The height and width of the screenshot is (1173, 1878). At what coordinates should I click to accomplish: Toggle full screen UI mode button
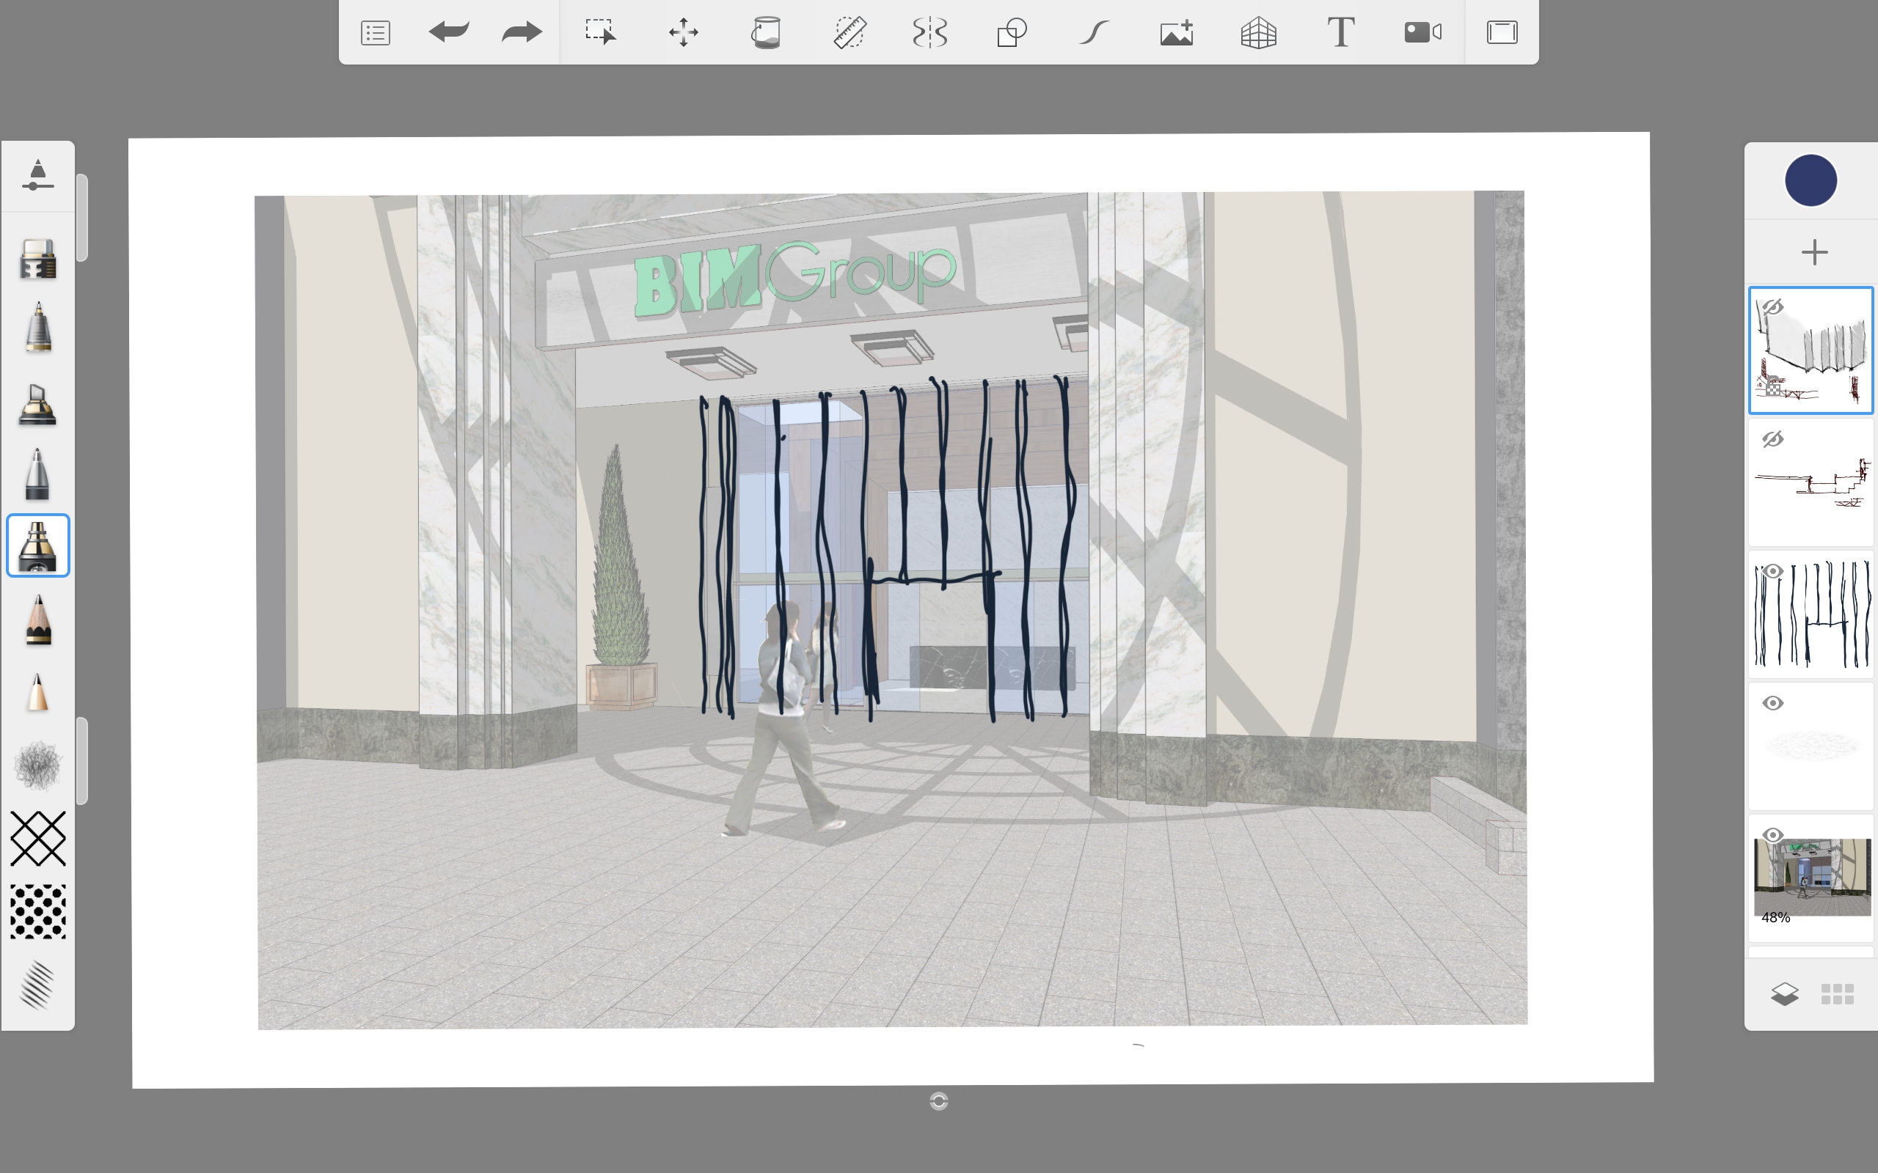(x=1502, y=32)
